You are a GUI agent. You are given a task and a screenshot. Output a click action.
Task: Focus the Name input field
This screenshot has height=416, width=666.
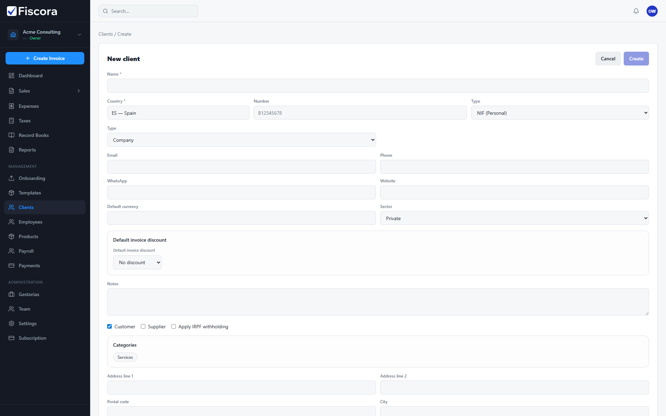(x=378, y=86)
